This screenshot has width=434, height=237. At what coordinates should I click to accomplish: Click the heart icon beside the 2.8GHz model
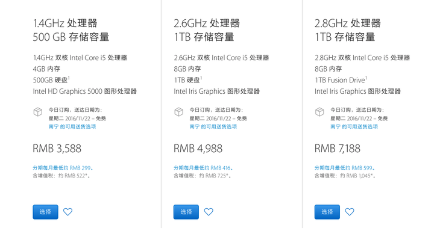[x=350, y=212]
